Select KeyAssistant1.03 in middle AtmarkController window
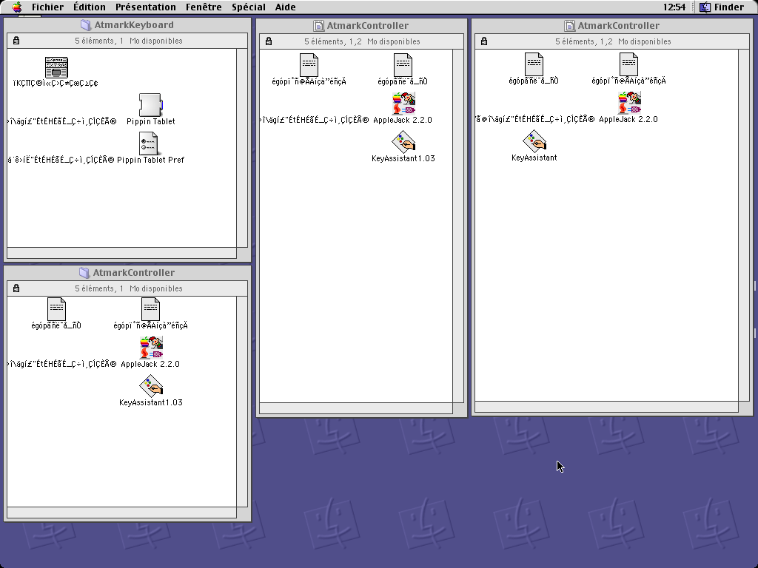Screen dimensions: 758x568 [x=403, y=142]
